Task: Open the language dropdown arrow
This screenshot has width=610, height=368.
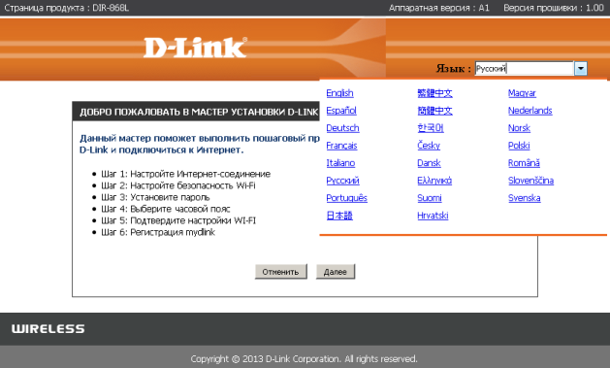Action: click(x=581, y=69)
